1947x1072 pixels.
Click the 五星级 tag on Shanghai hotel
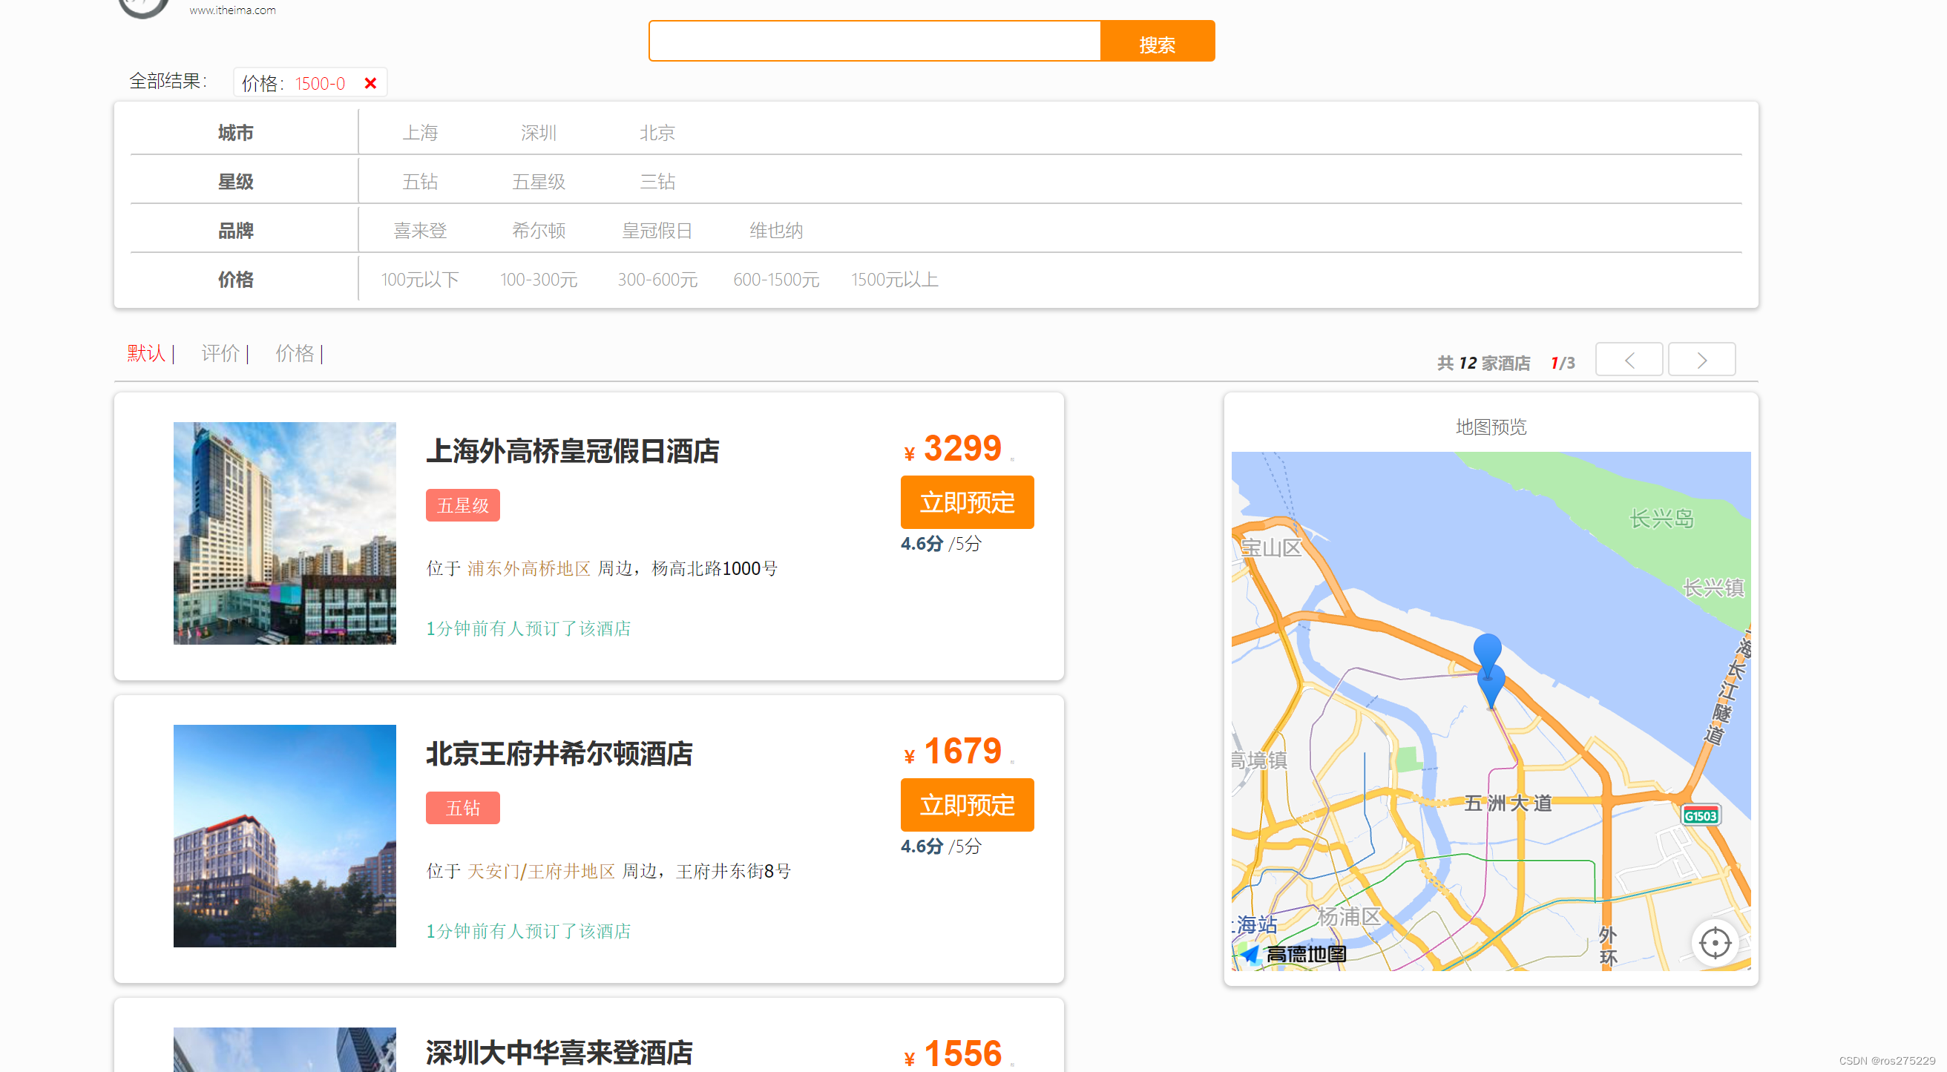[x=462, y=505]
